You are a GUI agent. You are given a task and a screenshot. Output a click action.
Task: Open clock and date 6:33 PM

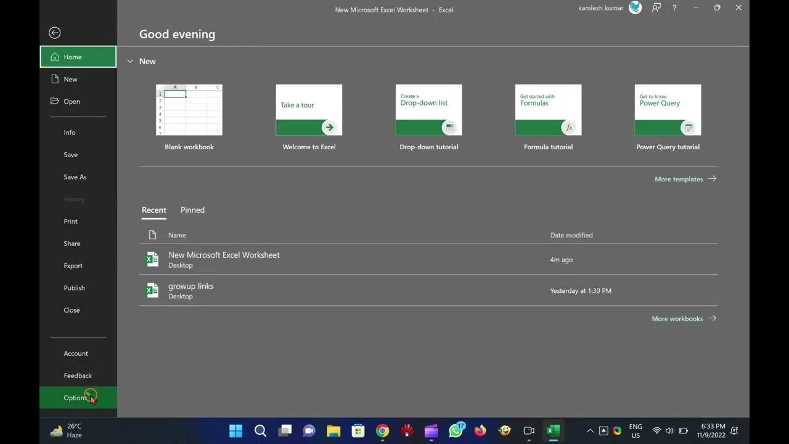(x=713, y=430)
